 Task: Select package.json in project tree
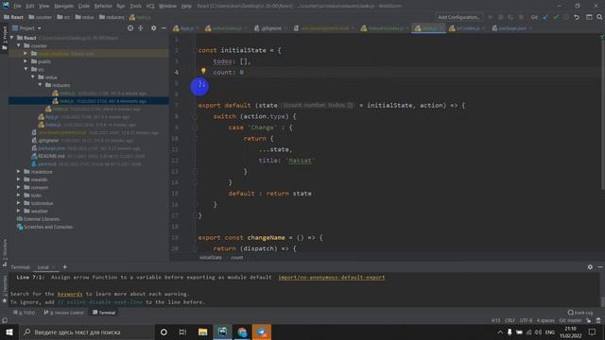click(51, 148)
